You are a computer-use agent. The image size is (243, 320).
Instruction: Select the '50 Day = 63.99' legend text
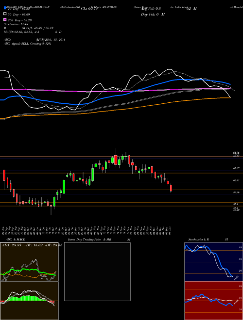click(19, 14)
